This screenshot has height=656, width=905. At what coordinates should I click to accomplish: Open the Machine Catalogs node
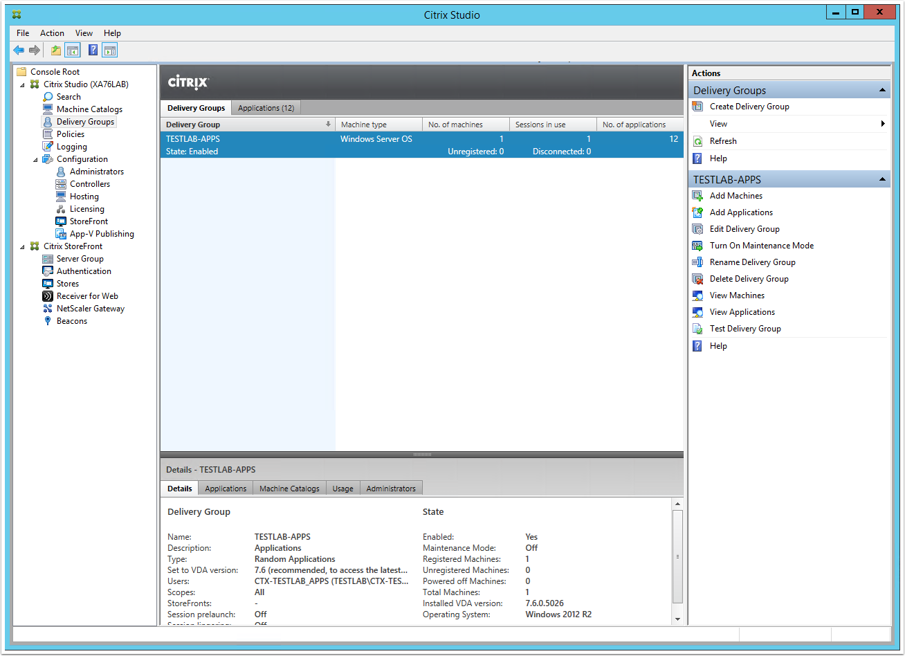(89, 109)
